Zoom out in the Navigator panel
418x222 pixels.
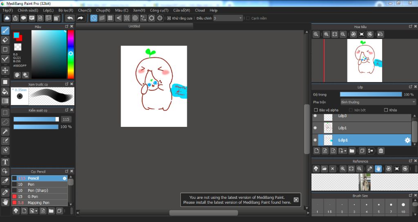(343, 34)
